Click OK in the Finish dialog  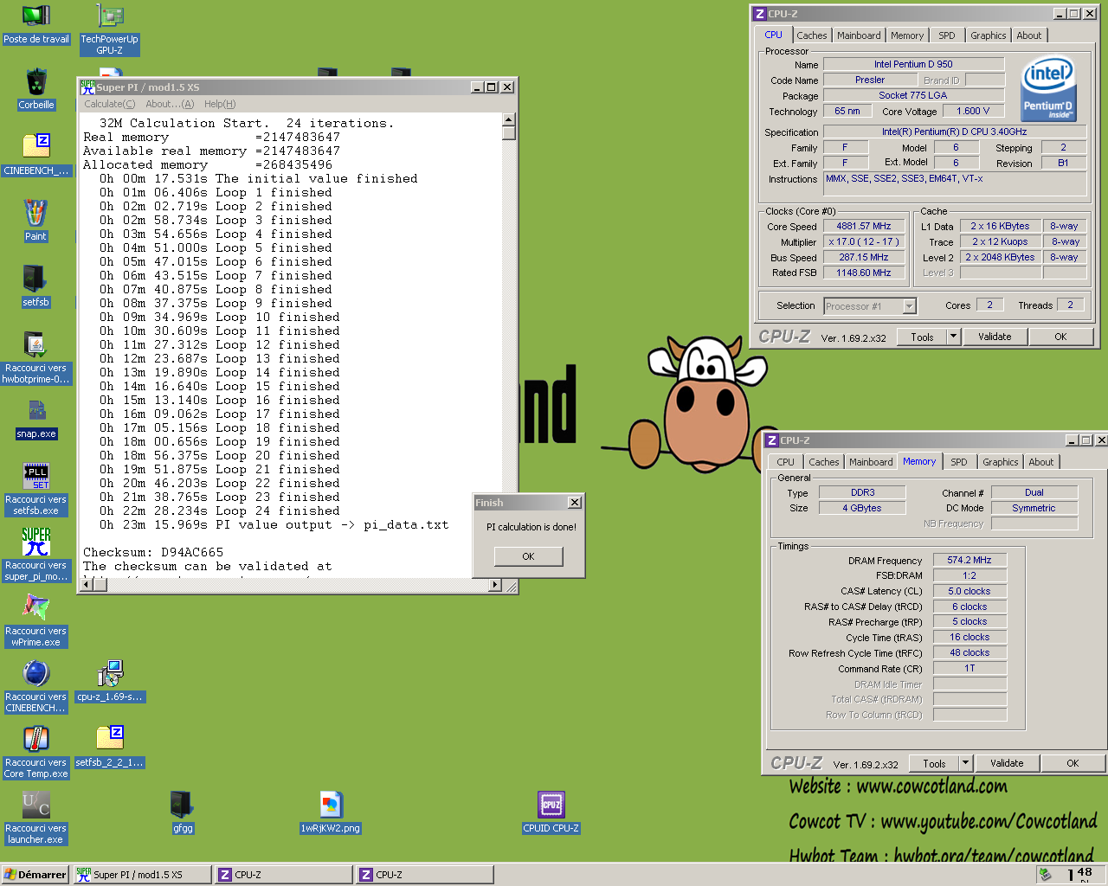tap(528, 556)
